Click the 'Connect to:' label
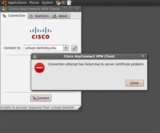160x133 pixels. pos(12,48)
